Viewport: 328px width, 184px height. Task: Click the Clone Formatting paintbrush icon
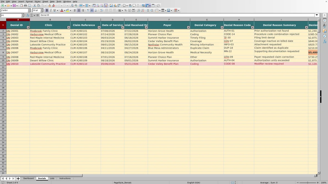(49, 5)
